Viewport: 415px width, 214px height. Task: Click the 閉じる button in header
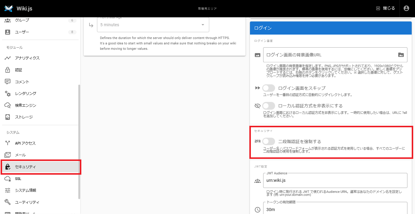[x=385, y=8]
